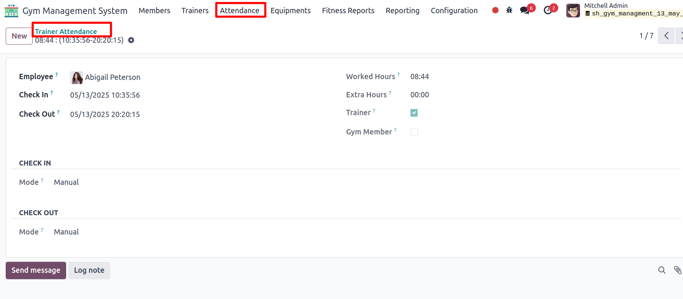Viewport: 683px width, 299px height.
Task: Search messages with magnifier icon
Action: point(662,270)
